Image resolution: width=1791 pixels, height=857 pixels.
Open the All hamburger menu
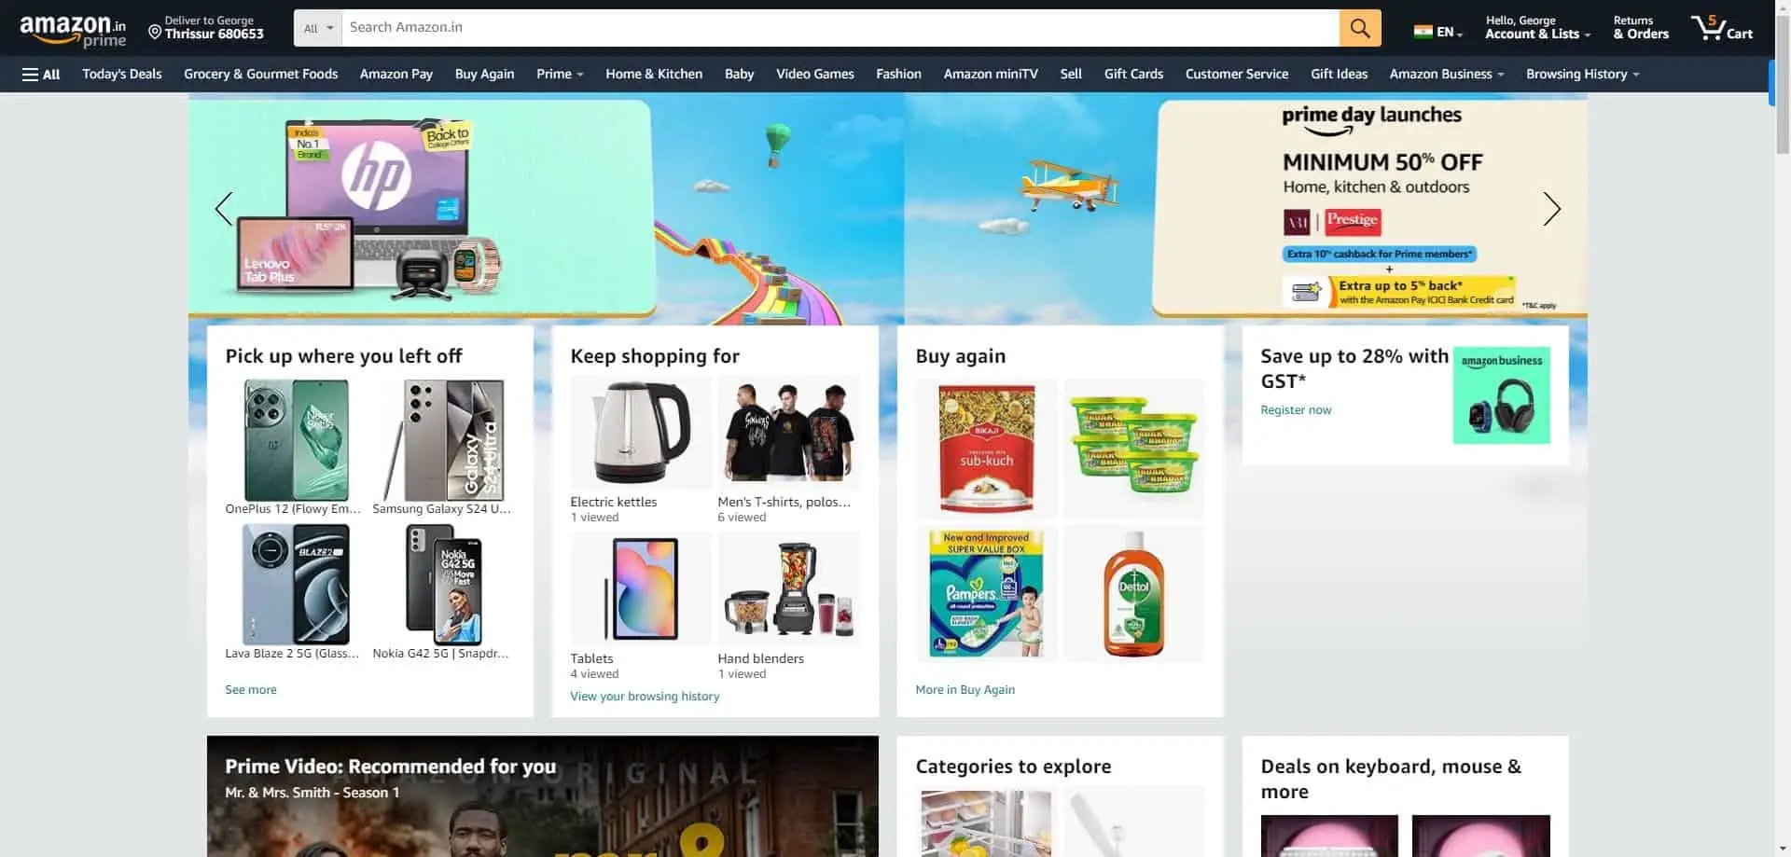tap(41, 75)
